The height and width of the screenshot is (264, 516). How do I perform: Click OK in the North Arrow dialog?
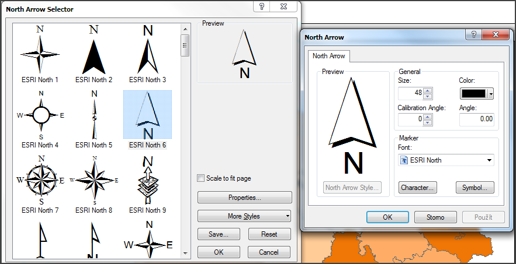pyautogui.click(x=387, y=217)
